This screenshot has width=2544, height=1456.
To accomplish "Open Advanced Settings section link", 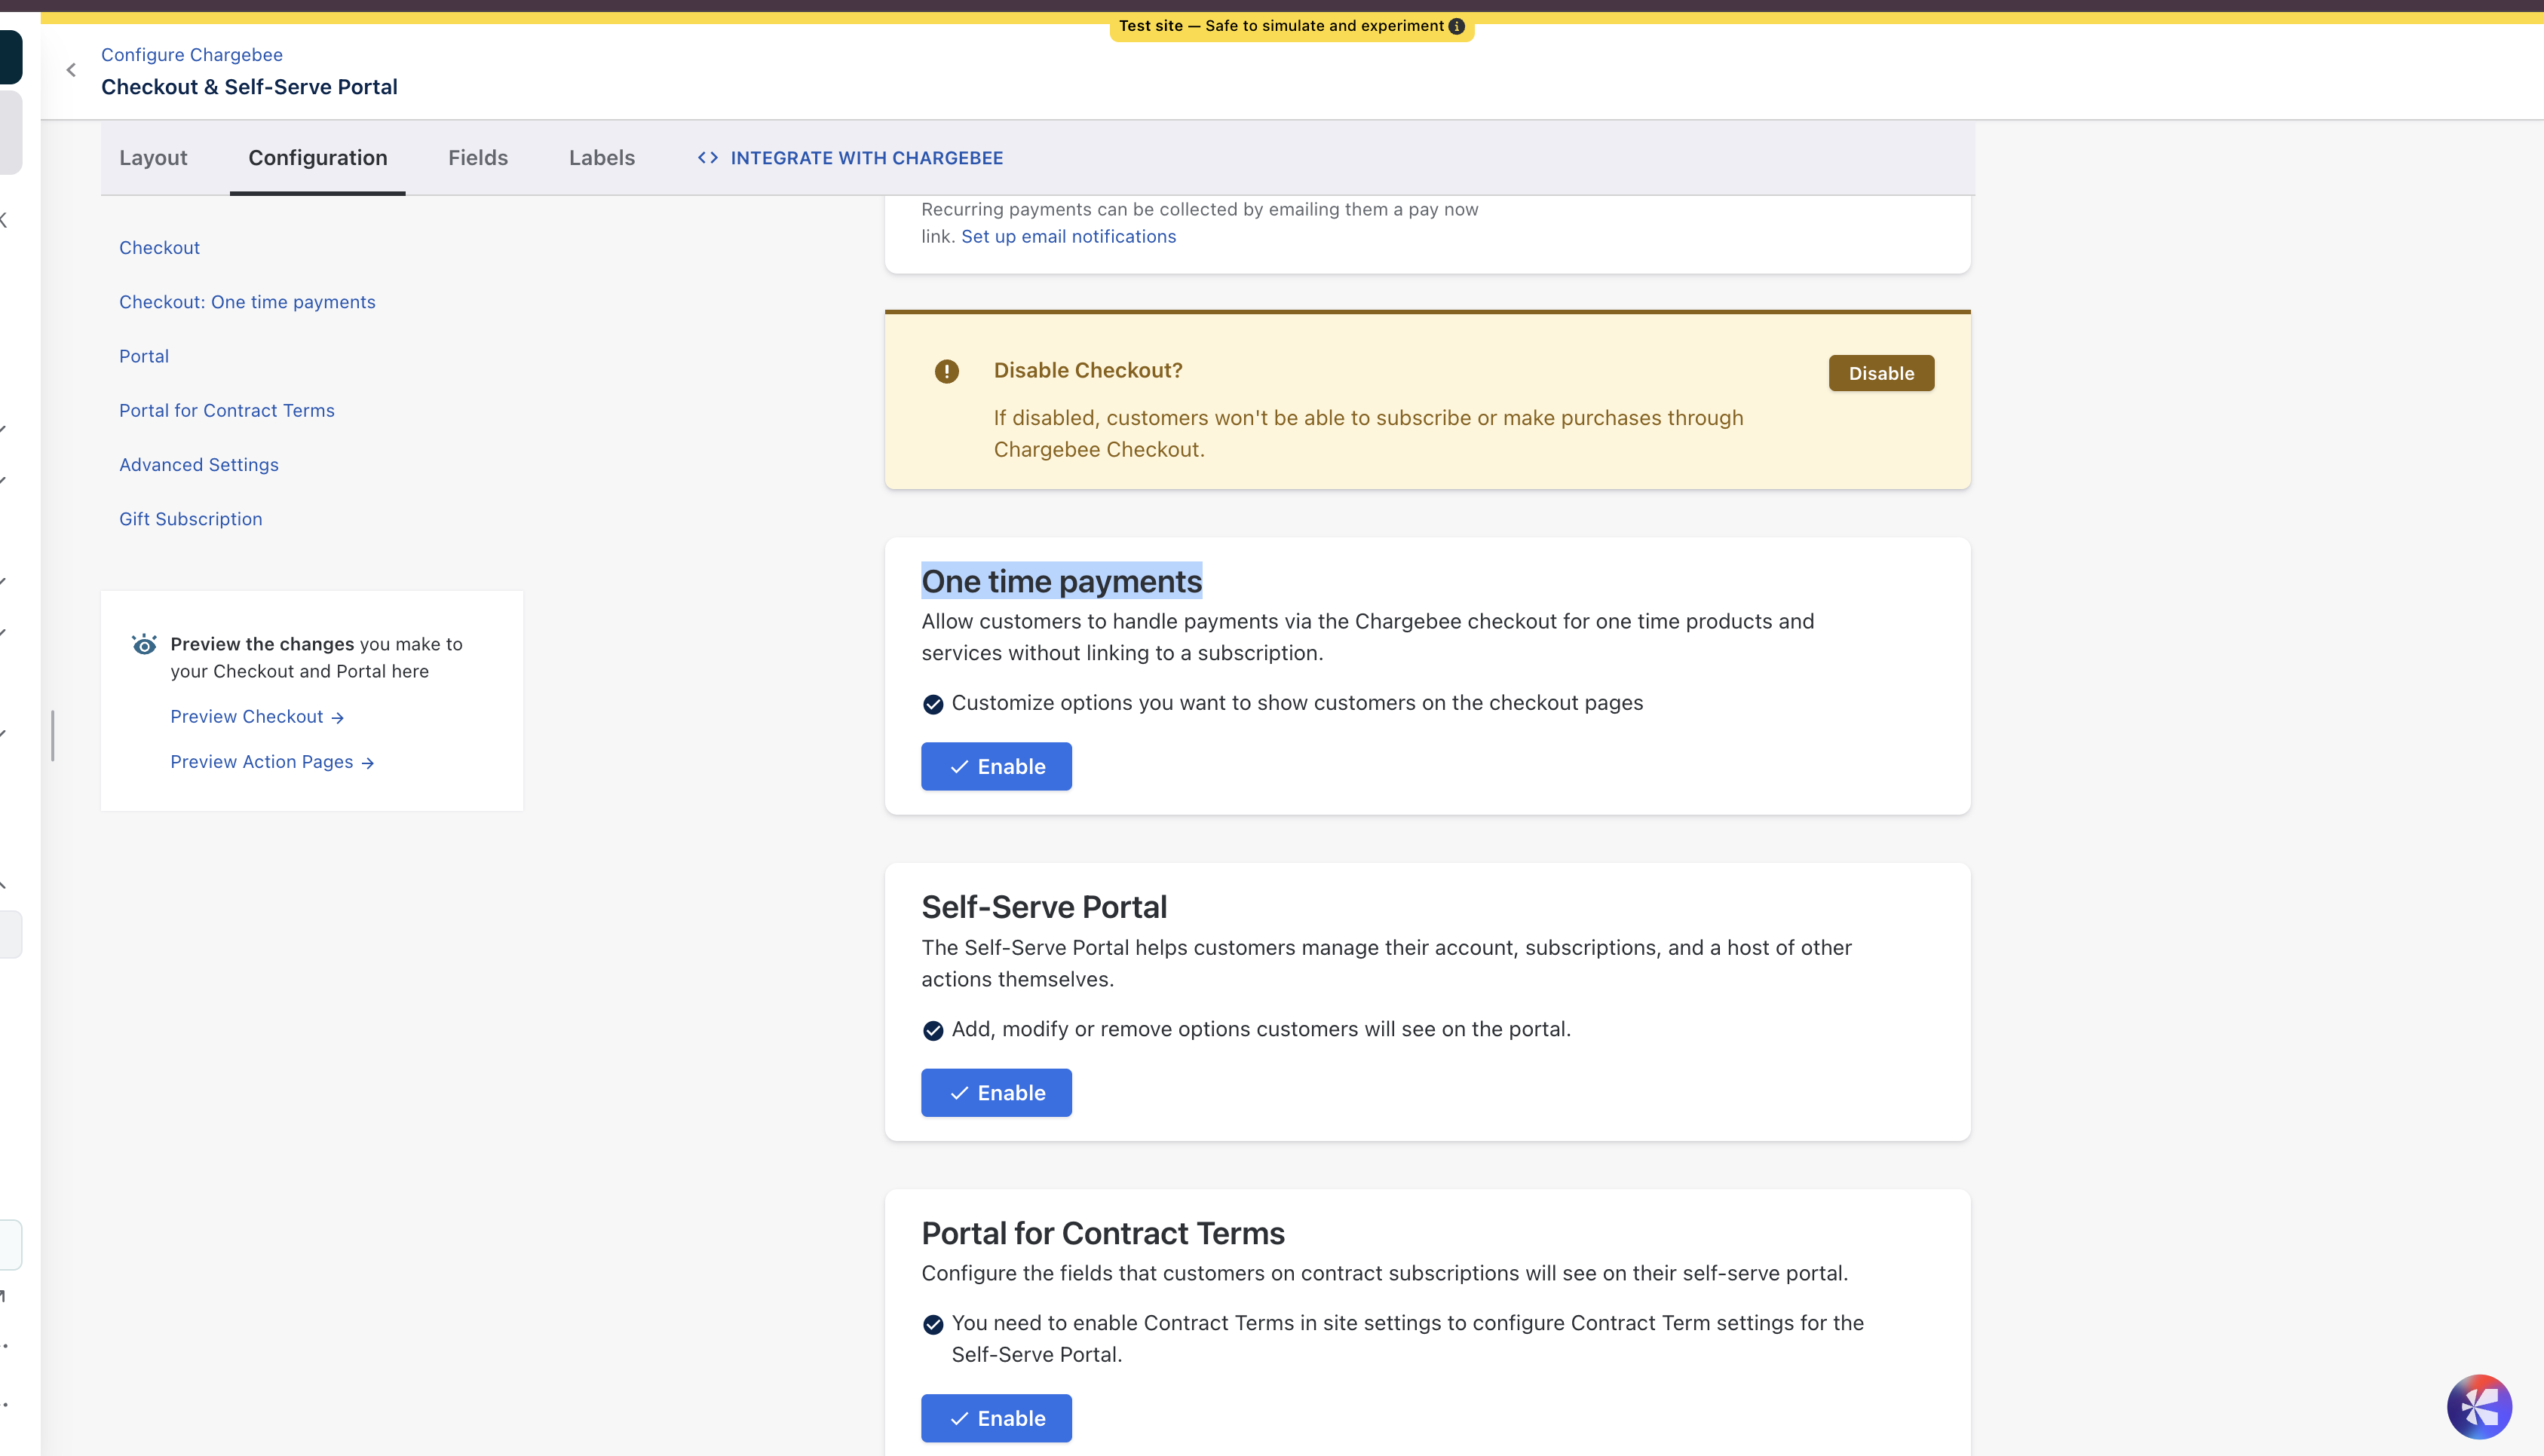I will pyautogui.click(x=199, y=465).
